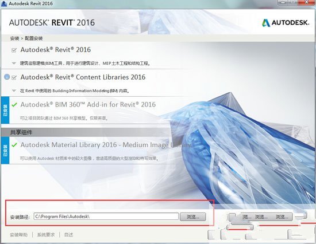Screen dimensions: 316x244
Task: Select Autodesk Material Library 2016 Medium Image Library
Action: [x=106, y=145]
